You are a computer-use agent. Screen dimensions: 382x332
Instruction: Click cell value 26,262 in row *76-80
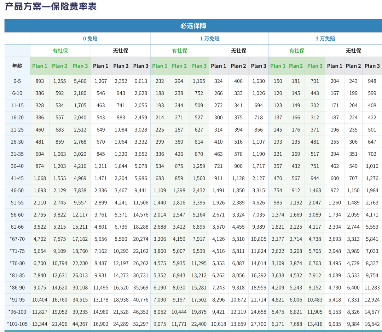coord(141,263)
